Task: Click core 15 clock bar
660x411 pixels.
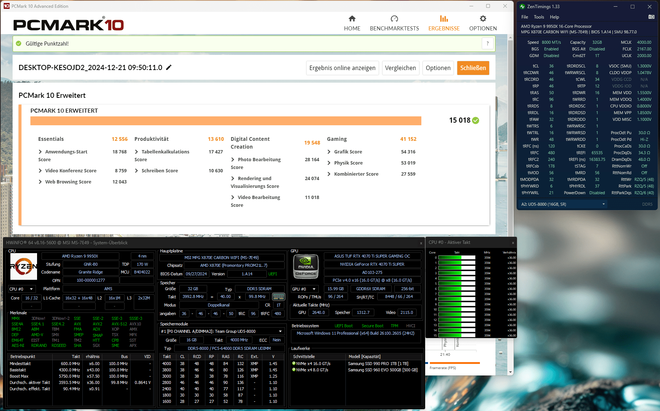Action: click(x=457, y=335)
